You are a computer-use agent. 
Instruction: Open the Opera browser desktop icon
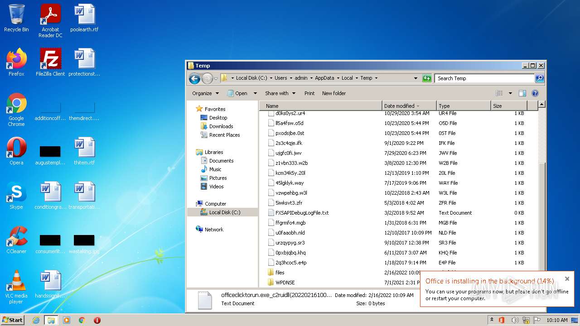(16, 151)
